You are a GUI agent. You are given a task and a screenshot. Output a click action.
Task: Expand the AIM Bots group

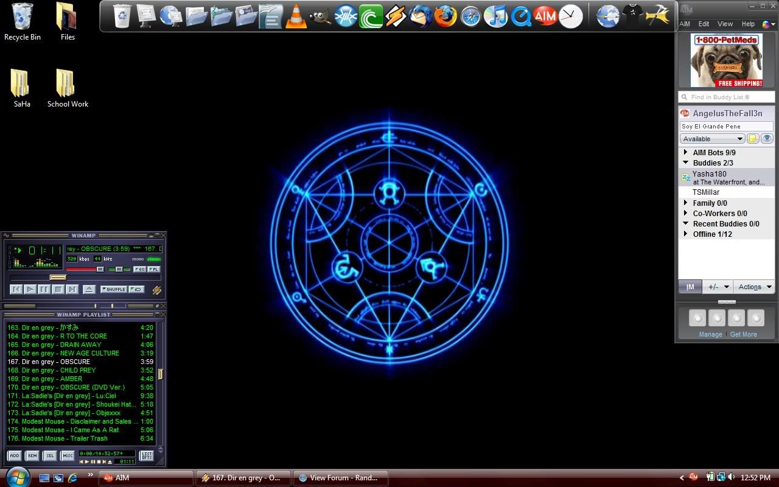tap(686, 153)
